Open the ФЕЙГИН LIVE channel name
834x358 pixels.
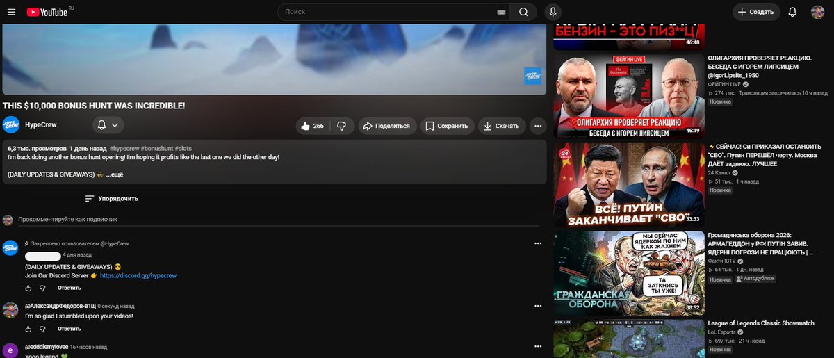(724, 83)
